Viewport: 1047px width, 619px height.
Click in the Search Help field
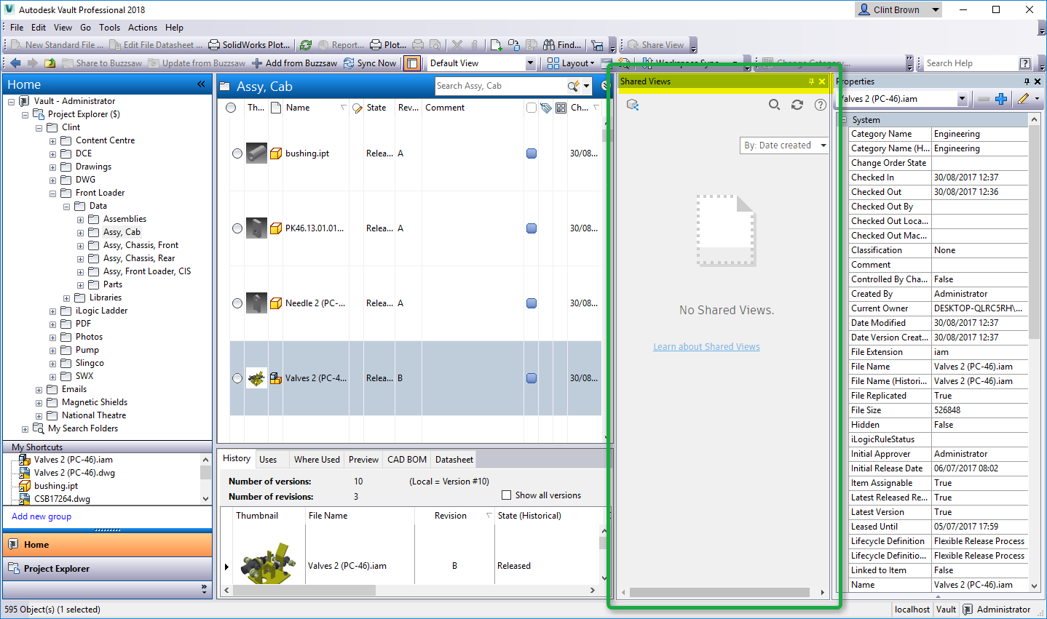click(971, 63)
